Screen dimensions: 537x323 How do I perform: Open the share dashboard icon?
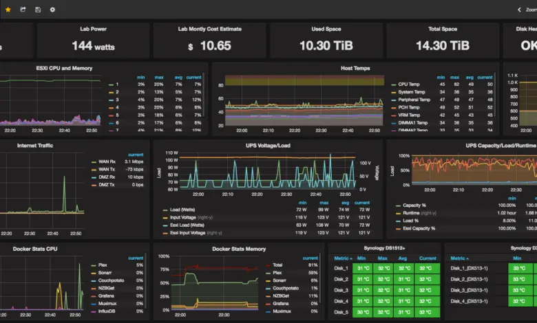coord(23,10)
